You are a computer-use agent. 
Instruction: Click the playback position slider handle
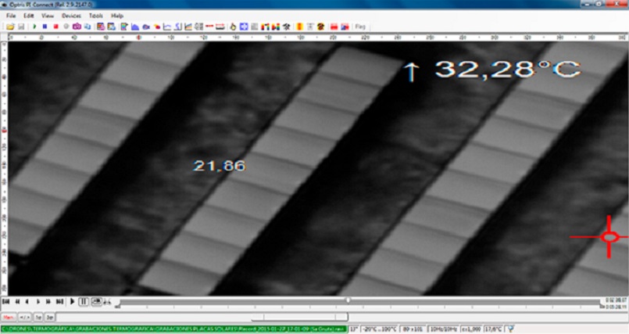pyautogui.click(x=348, y=300)
